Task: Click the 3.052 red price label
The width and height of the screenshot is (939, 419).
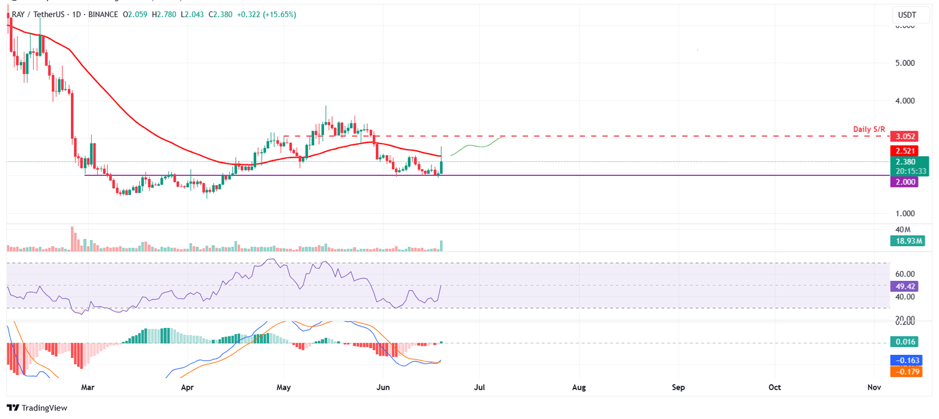Action: click(x=904, y=137)
